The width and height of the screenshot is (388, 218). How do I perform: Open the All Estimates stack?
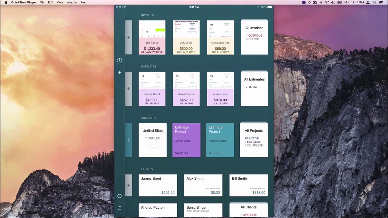255,88
